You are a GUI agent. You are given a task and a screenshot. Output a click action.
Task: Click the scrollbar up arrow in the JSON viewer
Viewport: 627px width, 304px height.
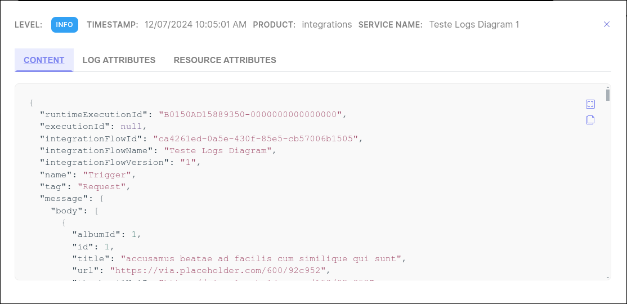(608, 87)
